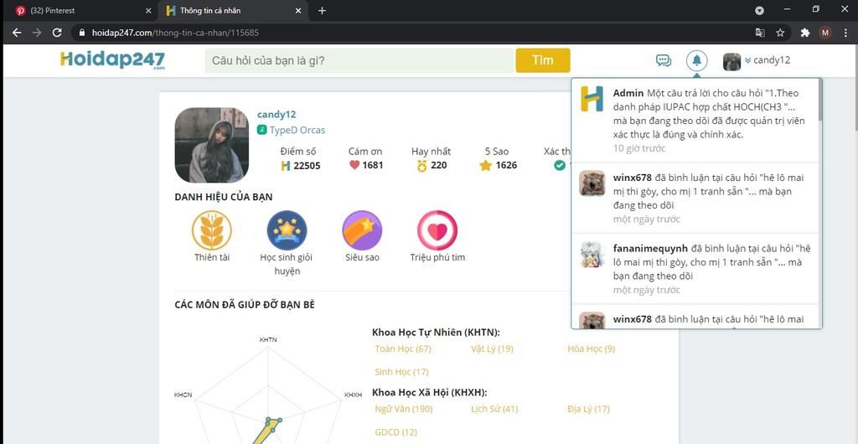Click the KHCN radar chart label
The width and height of the screenshot is (858, 444).
(x=183, y=395)
